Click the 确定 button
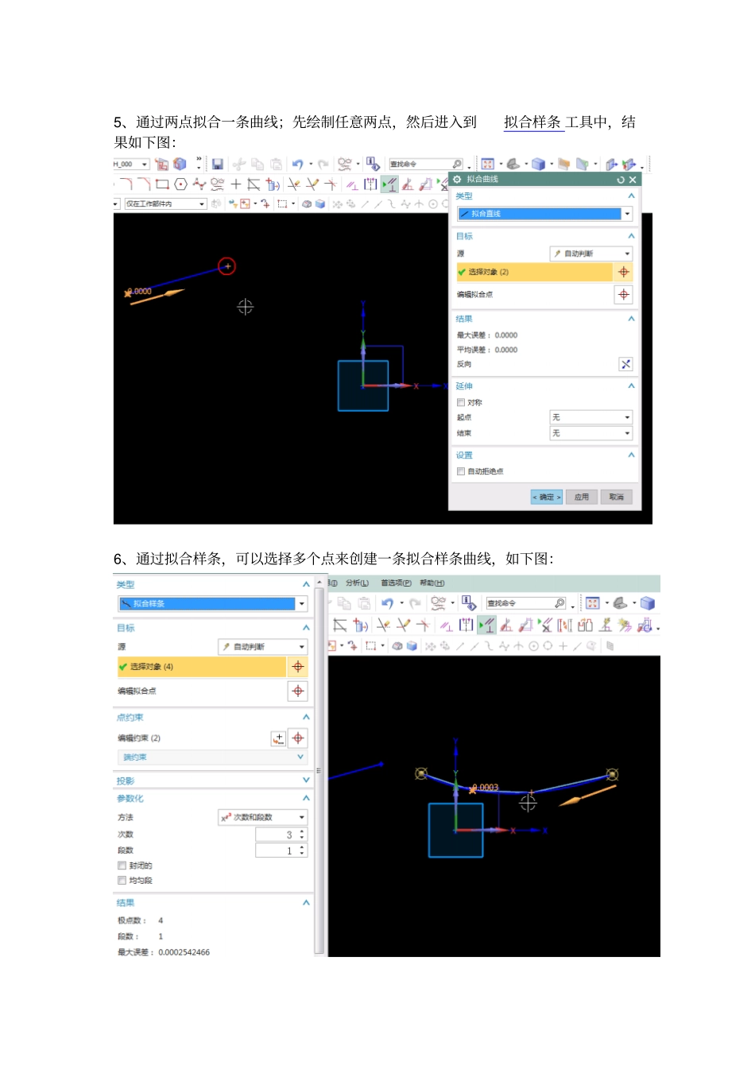 547,497
